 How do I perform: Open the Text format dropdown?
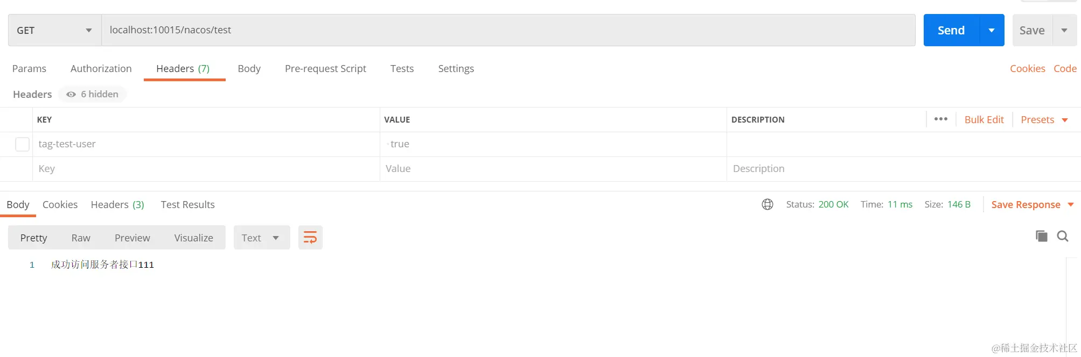262,237
